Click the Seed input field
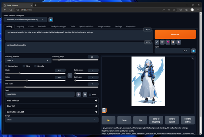Screen dimensions: 204x137 point(40,94)
